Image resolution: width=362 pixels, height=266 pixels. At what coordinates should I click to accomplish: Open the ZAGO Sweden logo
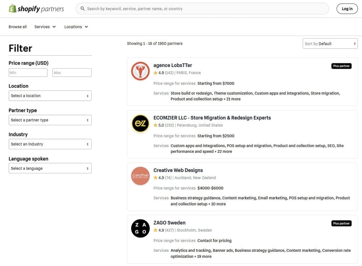pos(140,228)
